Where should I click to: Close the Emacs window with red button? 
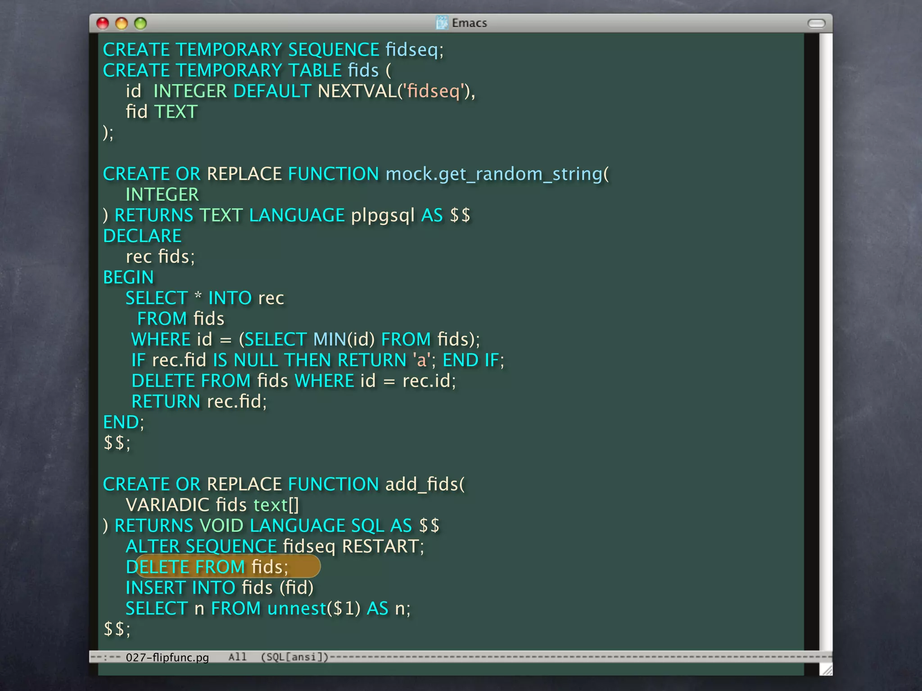pos(103,23)
